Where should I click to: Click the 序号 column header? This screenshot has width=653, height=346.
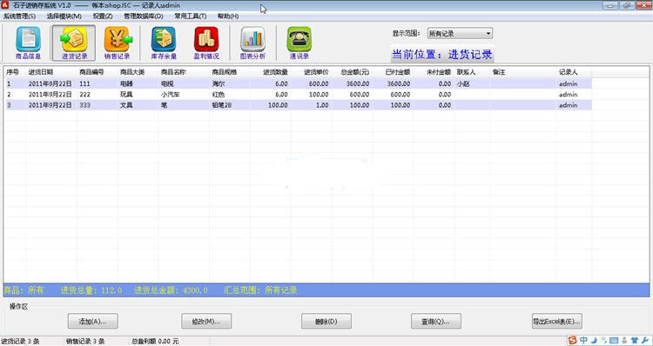(15, 72)
